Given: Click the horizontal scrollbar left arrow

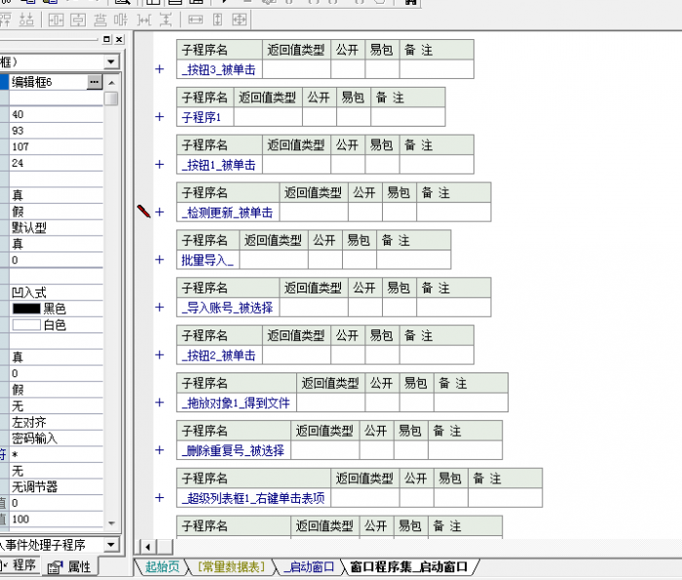Looking at the screenshot, I should (149, 546).
